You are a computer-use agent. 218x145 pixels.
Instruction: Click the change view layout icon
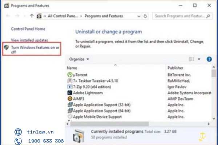191,59
